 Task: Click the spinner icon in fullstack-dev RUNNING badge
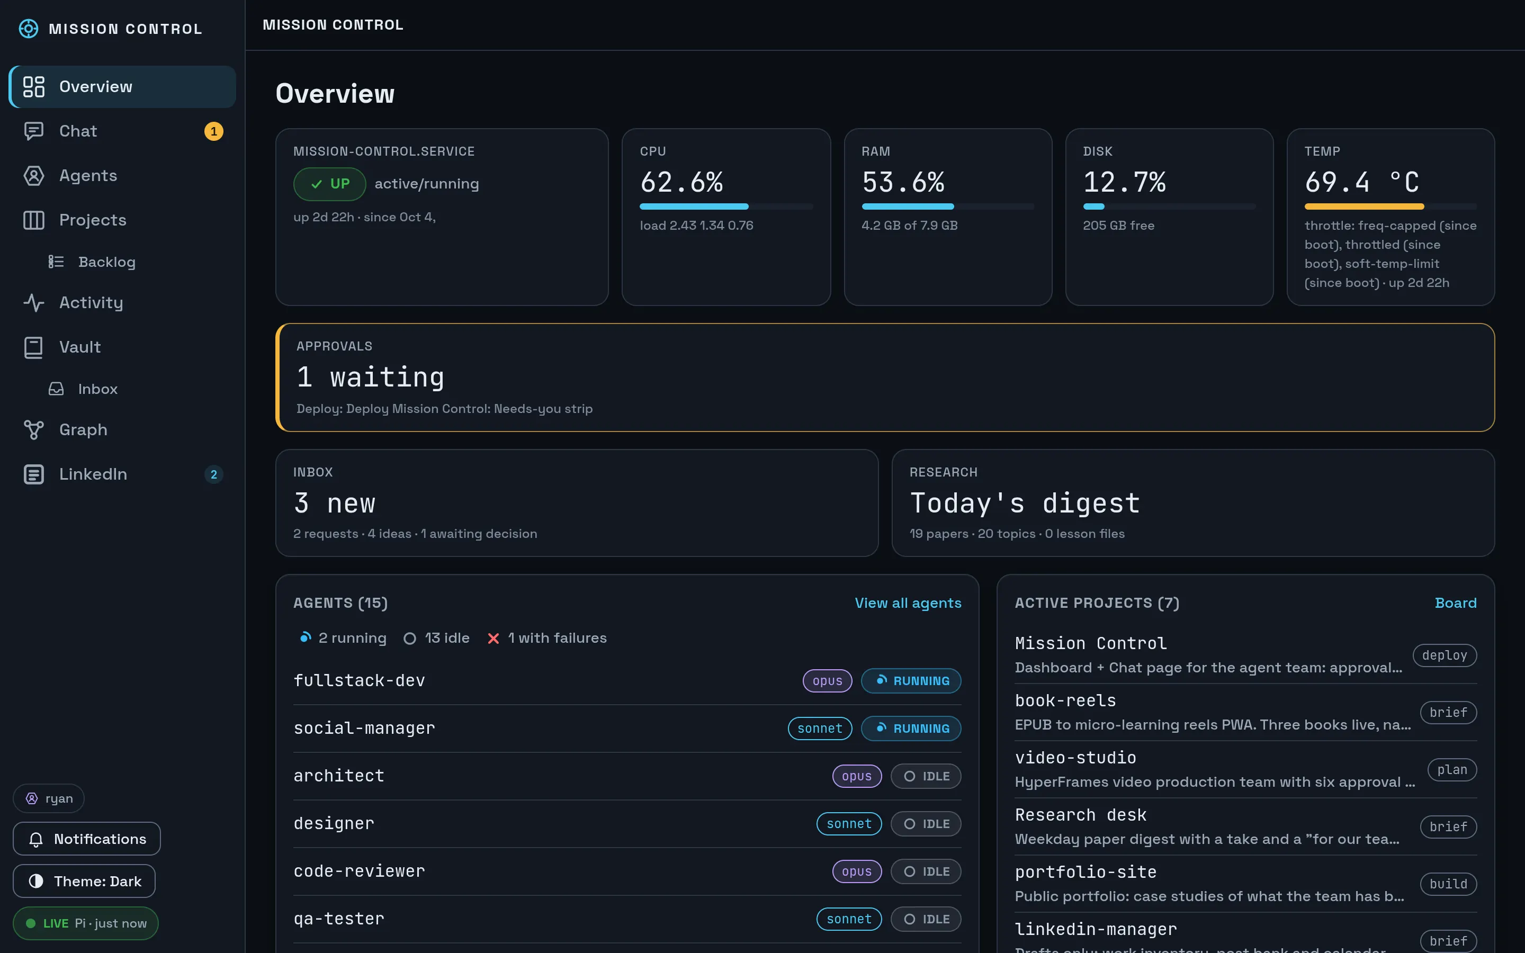pos(882,680)
